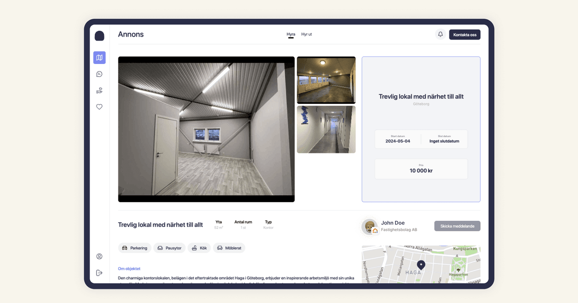Open the user profile sidebar icon
This screenshot has height=303, width=578.
(99, 256)
